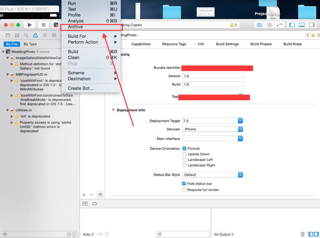Click the filter icon beside the minus button
Screen dimensions: 320x238
click(100, 195)
